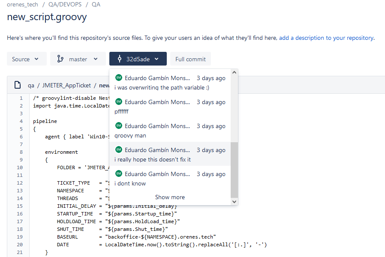Image resolution: width=385 pixels, height=257 pixels.
Task: Click the avatar on the 'groovy man' commit
Action: (119, 126)
